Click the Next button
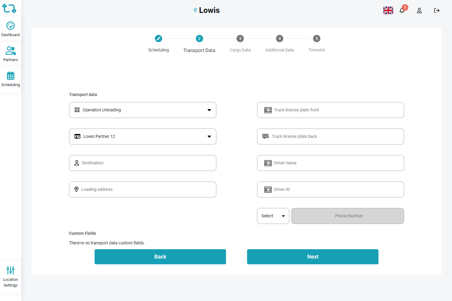 coord(313,257)
